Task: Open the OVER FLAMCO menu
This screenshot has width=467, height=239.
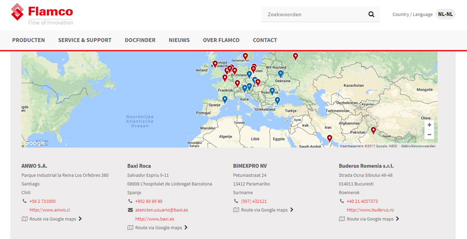Action: (221, 40)
